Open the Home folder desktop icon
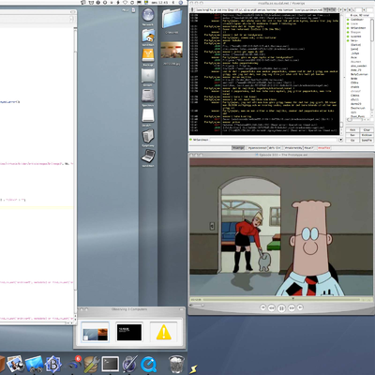375x375 pixels. 148,36
